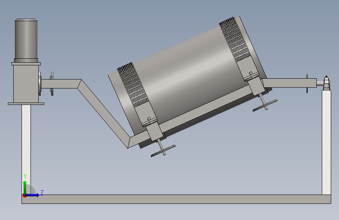Select the thin disc flange on the right arm
Image resolution: width=339 pixels, height=220 pixels.
point(307,84)
